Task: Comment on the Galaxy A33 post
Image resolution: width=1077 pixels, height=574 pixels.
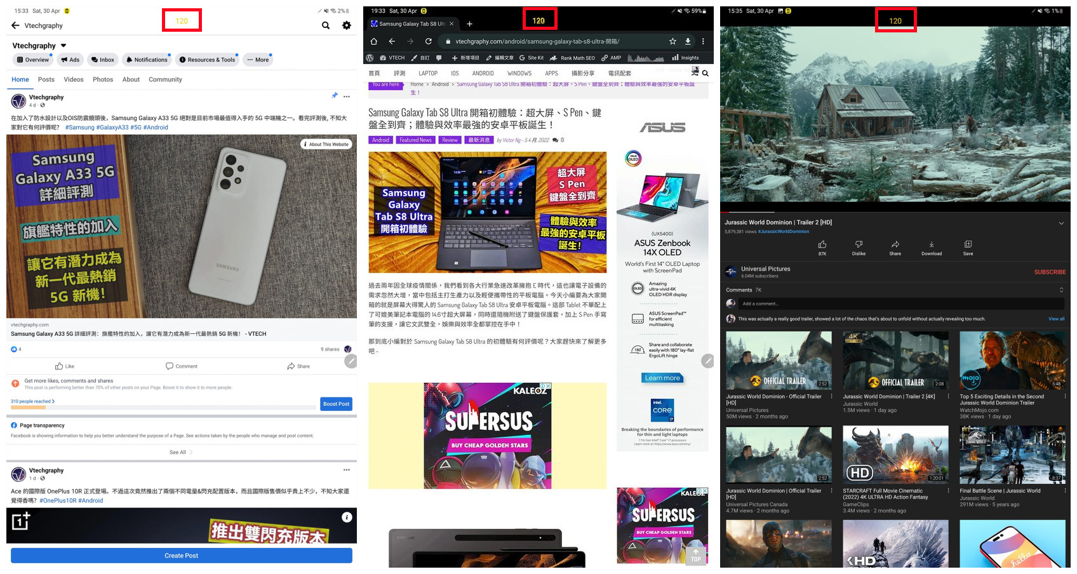Action: pos(182,366)
